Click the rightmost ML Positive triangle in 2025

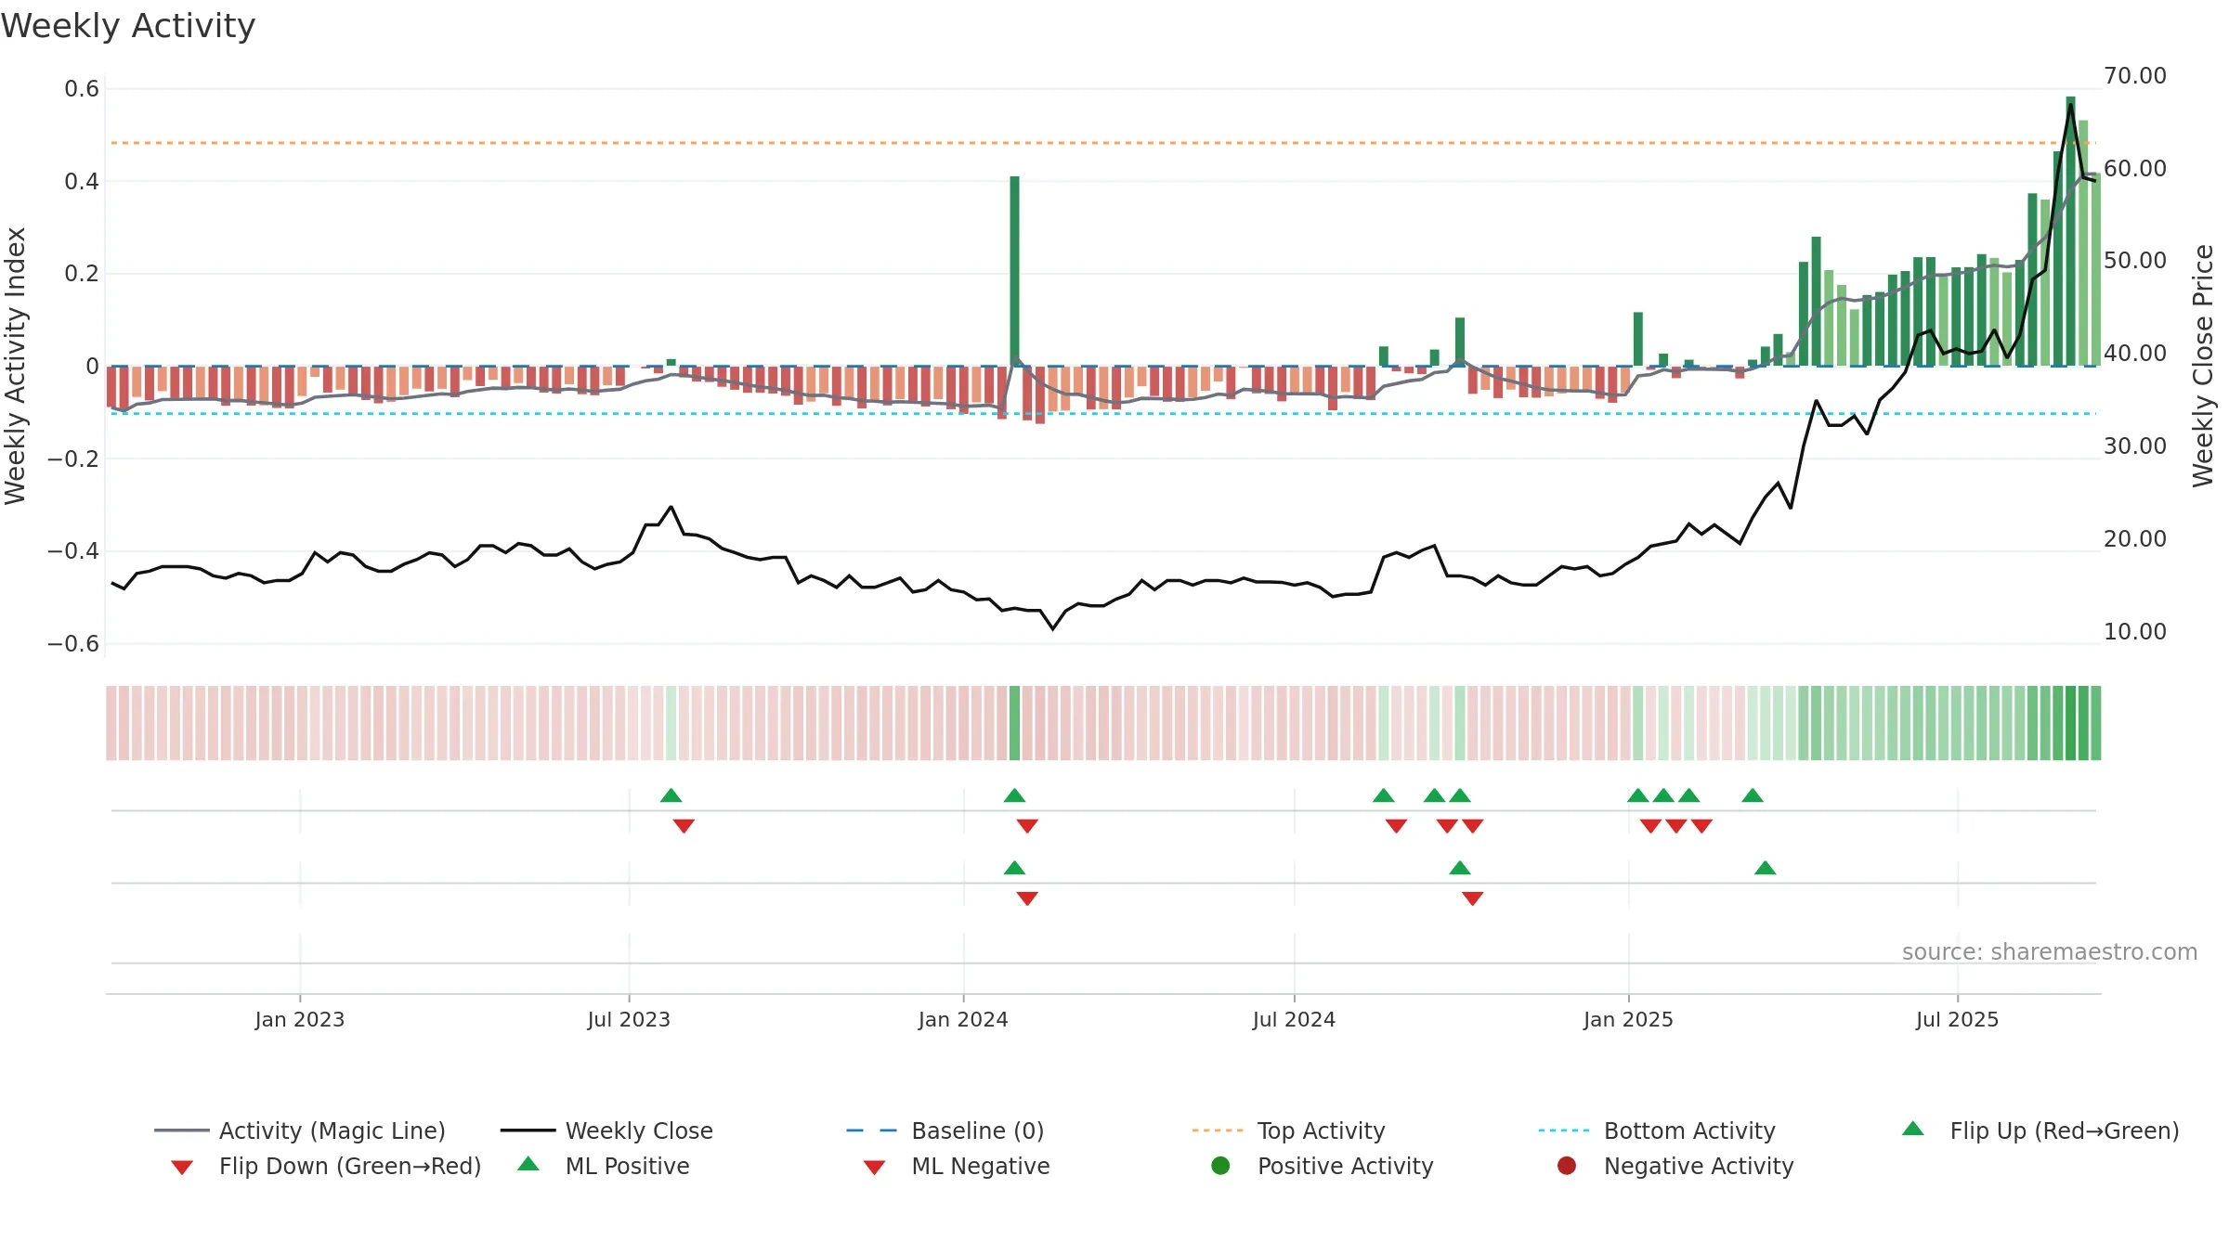coord(1766,868)
